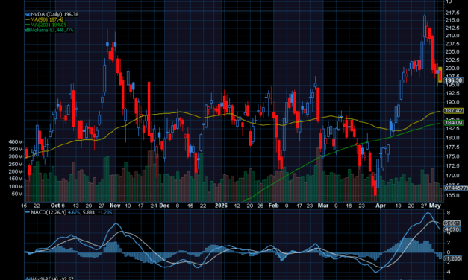Click the -2 label on MACD scale

[x=449, y=262]
